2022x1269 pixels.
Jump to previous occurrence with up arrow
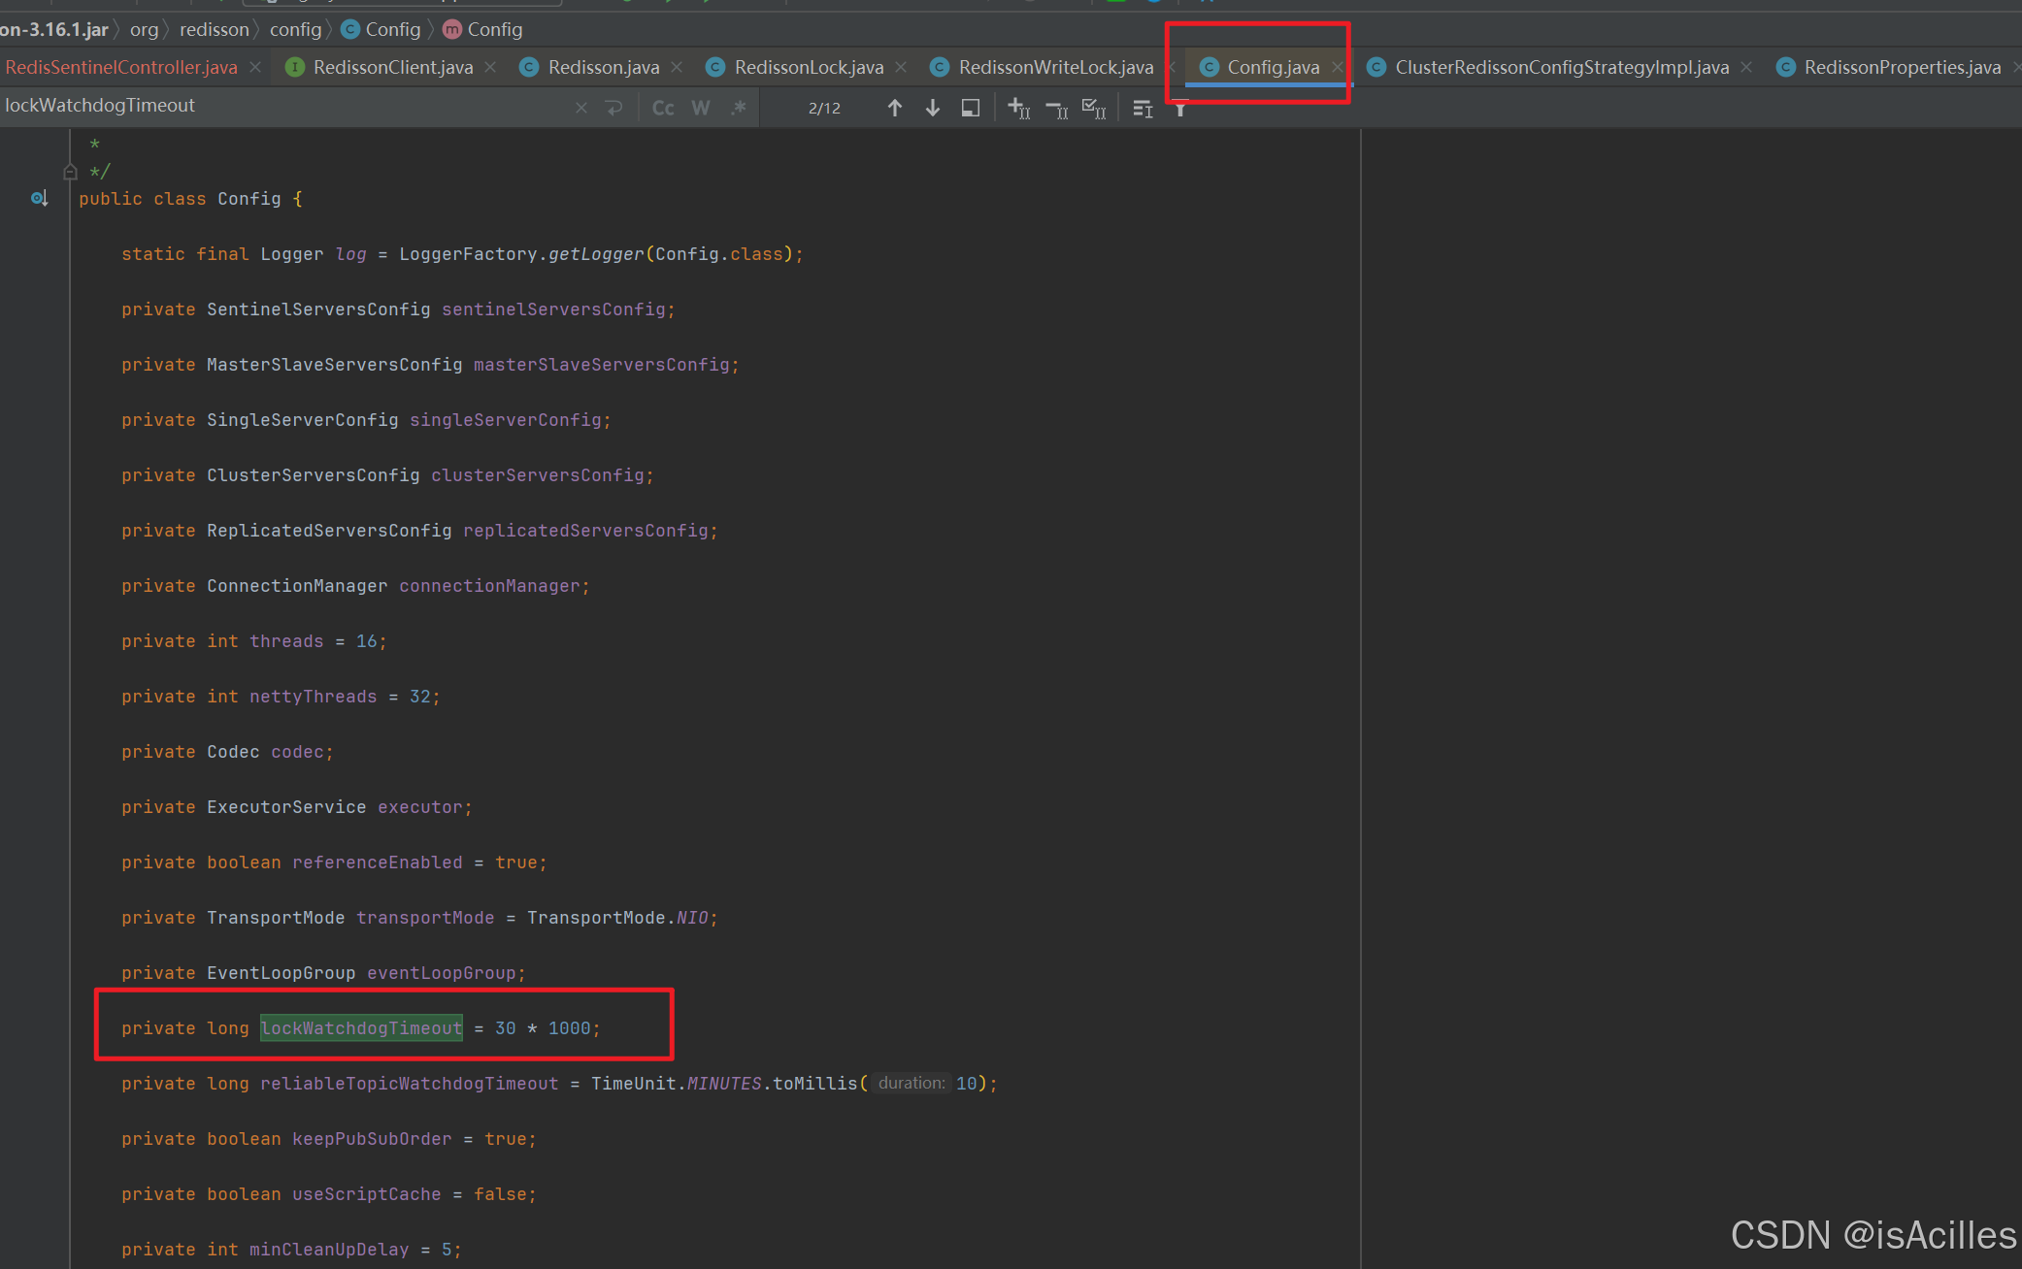coord(895,108)
